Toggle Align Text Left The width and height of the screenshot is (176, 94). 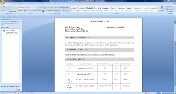tap(48, 11)
